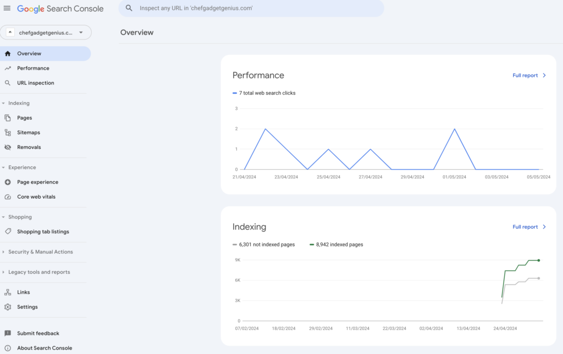Open the Performance full report link
563x354 pixels.
(x=529, y=75)
